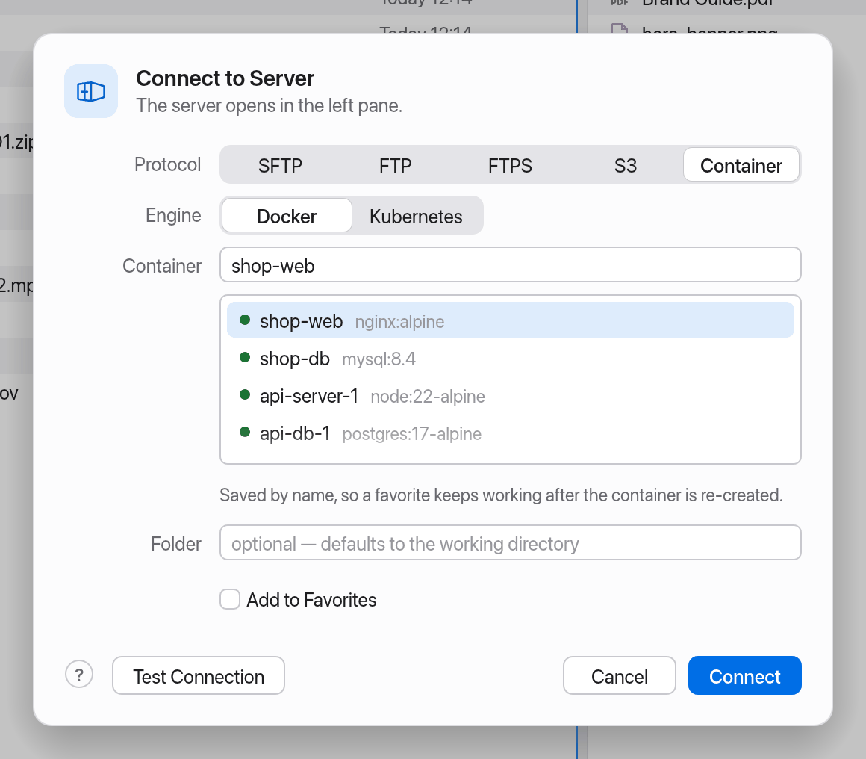Viewport: 866px width, 759px height.
Task: Select api-db-1 postgres container
Action: pyautogui.click(x=511, y=433)
